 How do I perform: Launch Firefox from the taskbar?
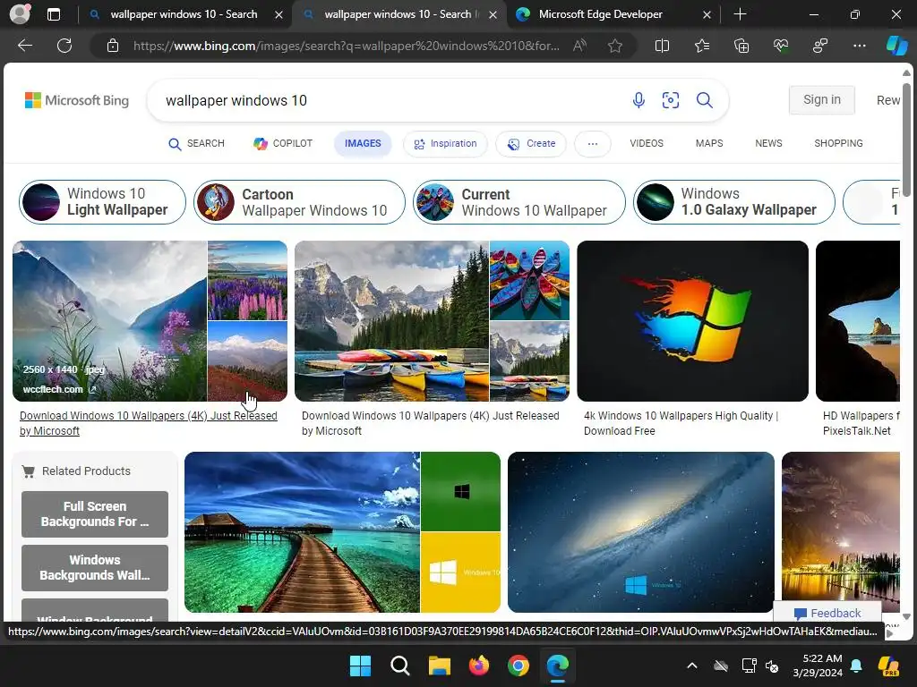click(479, 666)
